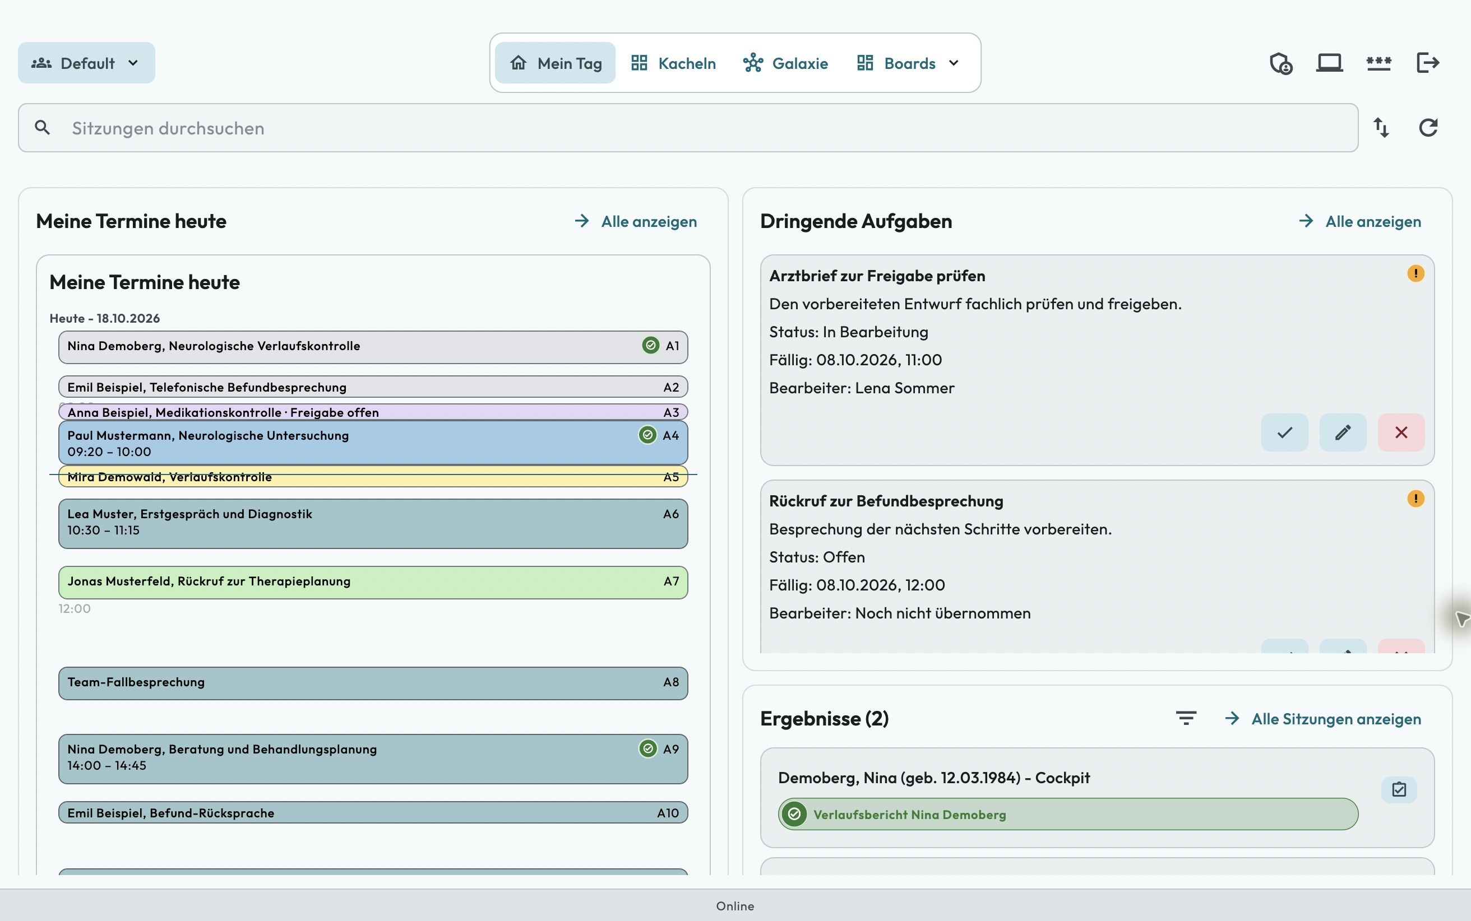Screen dimensions: 1471x921
Task: Click the green check on appointment A9
Action: pos(647,748)
